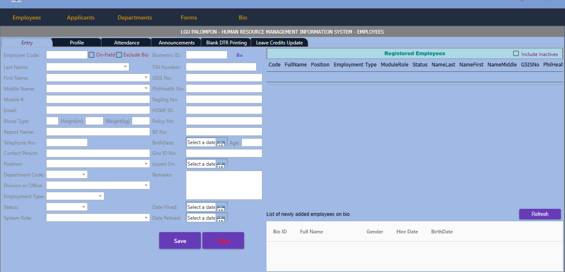Open the Leave Credits Update tab

[279, 43]
